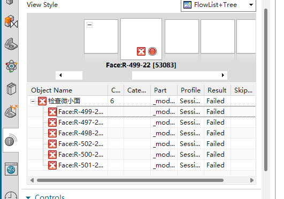Collapse the flow list minus button
This screenshot has width=284, height=199.
(90, 25)
